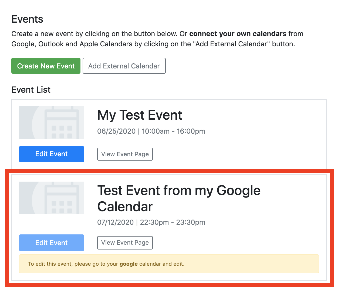
Task: Click the Event List subheading
Action: tap(31, 89)
